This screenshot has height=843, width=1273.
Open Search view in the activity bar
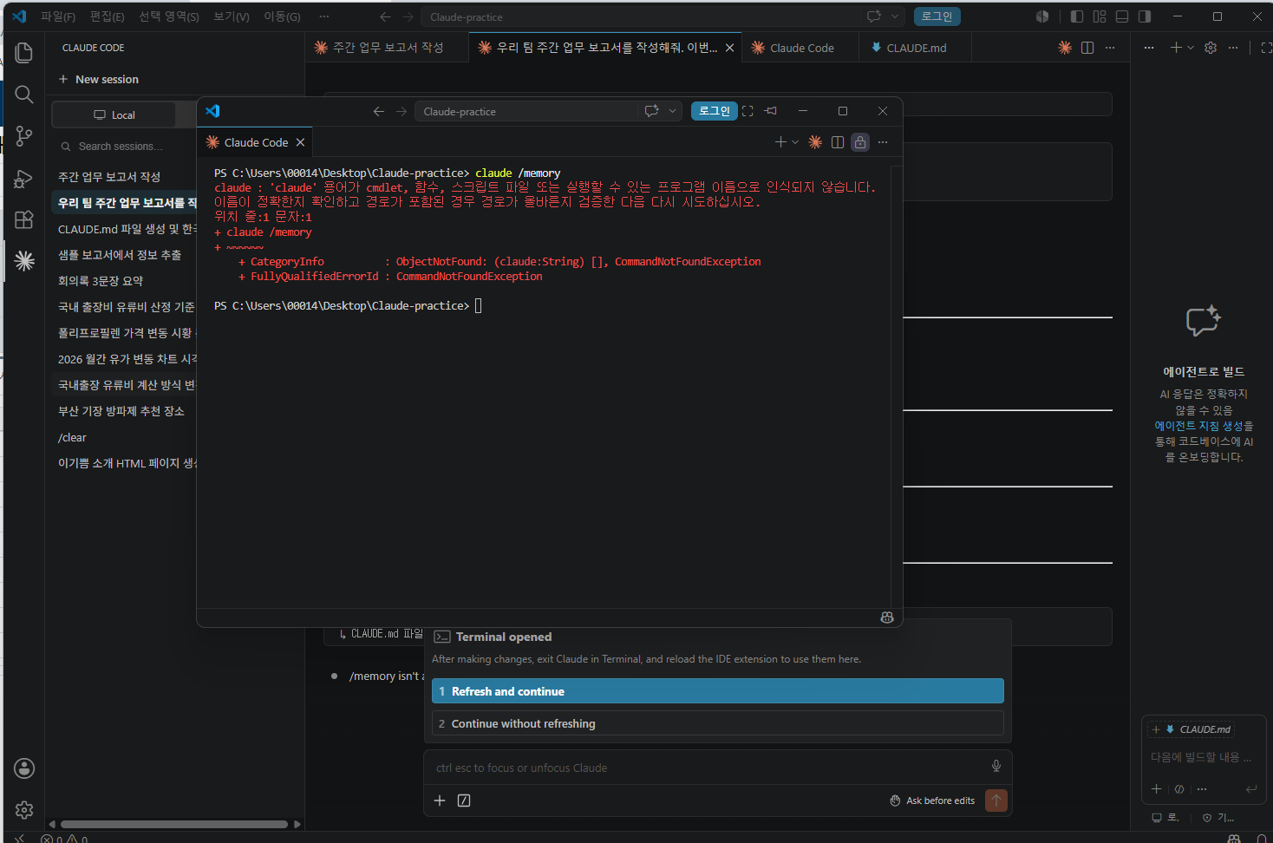24,95
